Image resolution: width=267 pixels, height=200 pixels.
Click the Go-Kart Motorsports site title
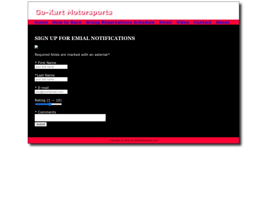[x=74, y=12]
